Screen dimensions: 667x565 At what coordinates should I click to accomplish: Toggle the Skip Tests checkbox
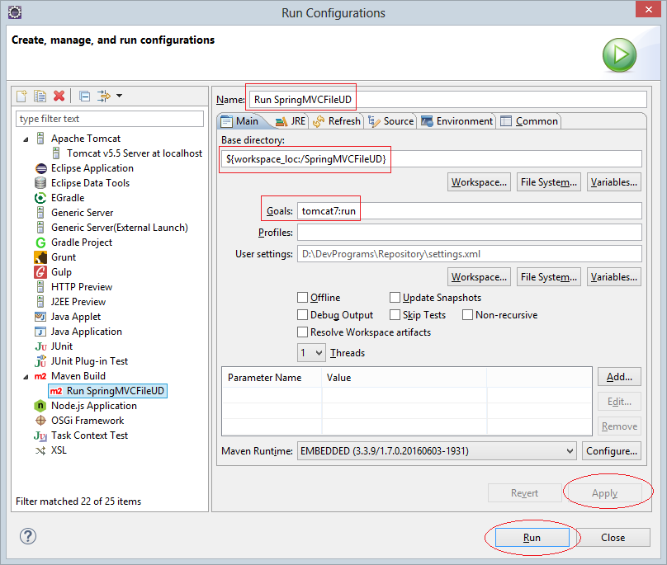tap(395, 314)
